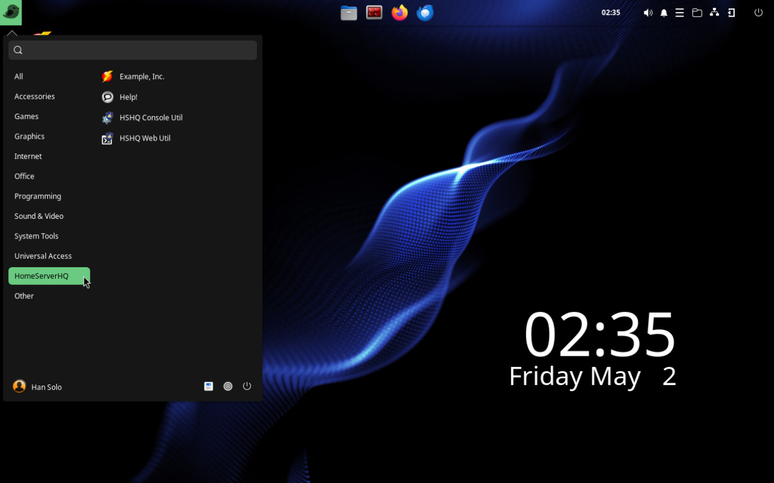Launch the HSHQ Console Util application
The height and width of the screenshot is (483, 774).
click(x=151, y=118)
